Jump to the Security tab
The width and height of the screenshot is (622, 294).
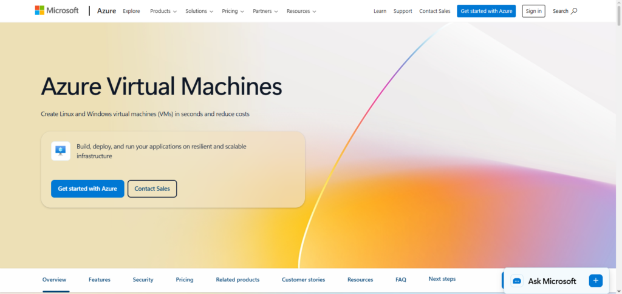(143, 280)
